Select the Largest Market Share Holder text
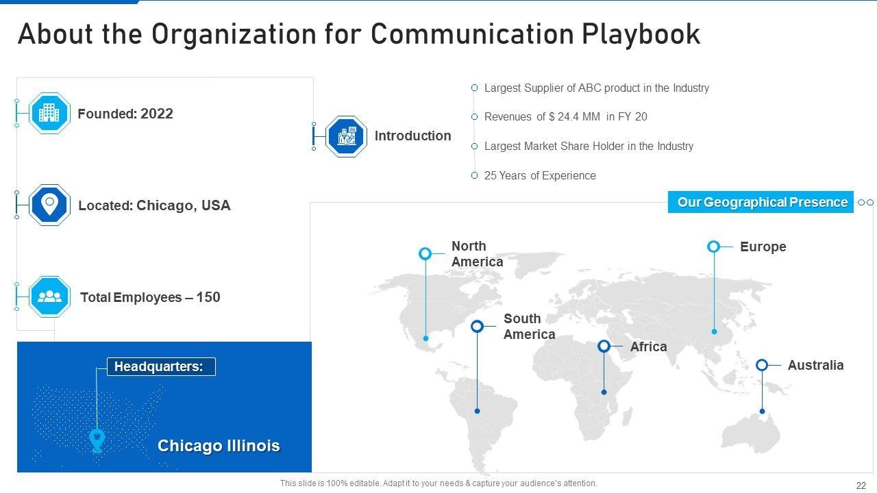 588,147
